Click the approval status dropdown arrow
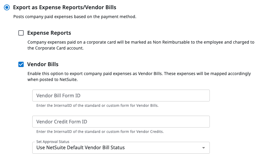Image resolution: width=261 pixels, height=159 pixels. 203,148
